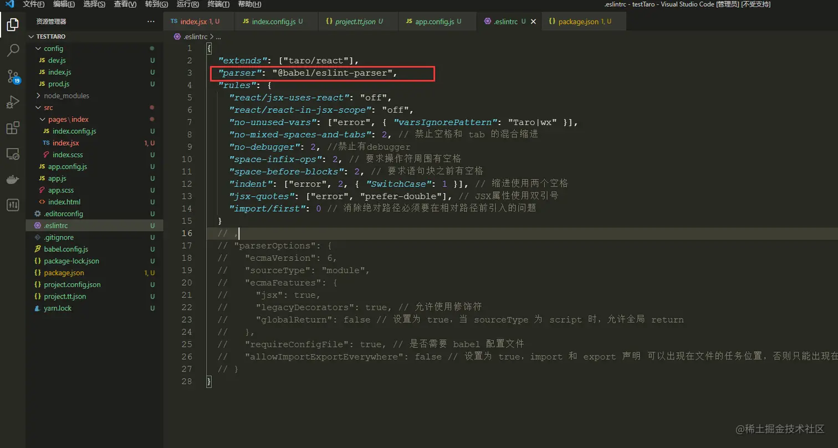Viewport: 838px width, 448px height.
Task: Open package.json in the file tree
Action: pos(94,273)
